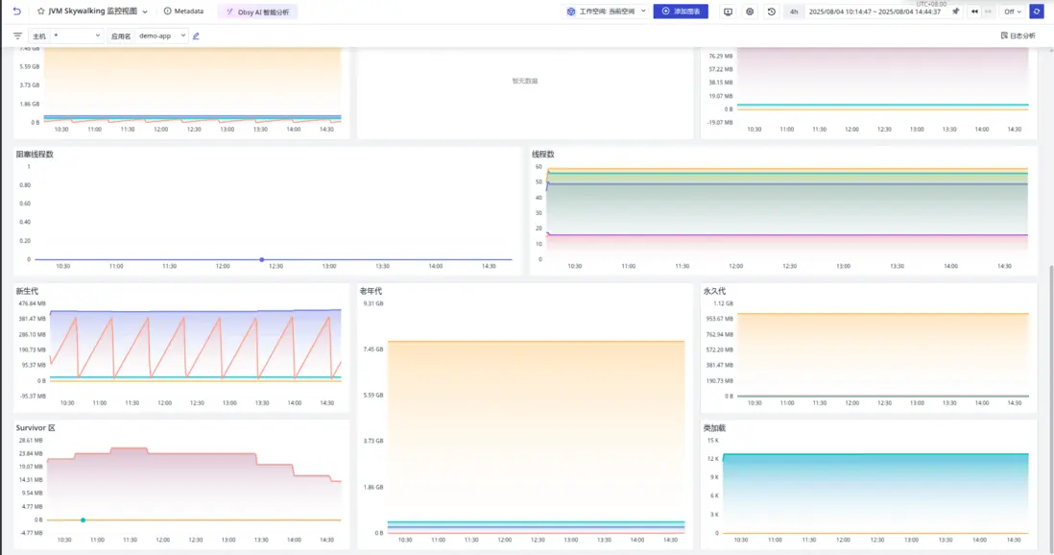Open the filter settings icon

(x=17, y=36)
